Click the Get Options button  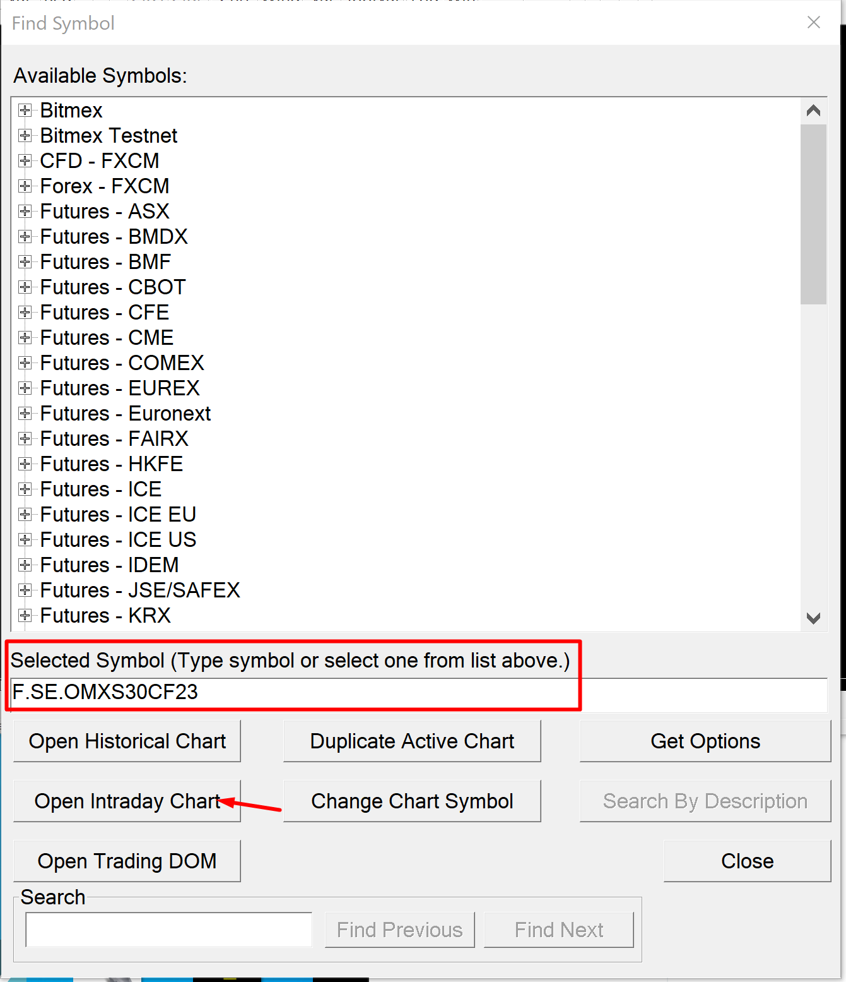click(x=705, y=741)
